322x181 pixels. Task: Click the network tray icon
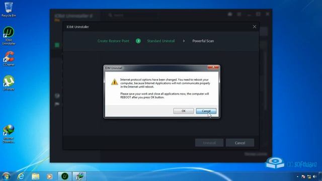pos(309,176)
